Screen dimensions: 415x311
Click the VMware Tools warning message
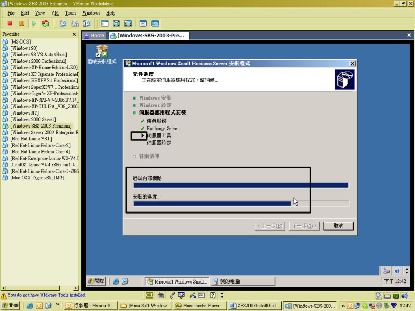coord(46,295)
